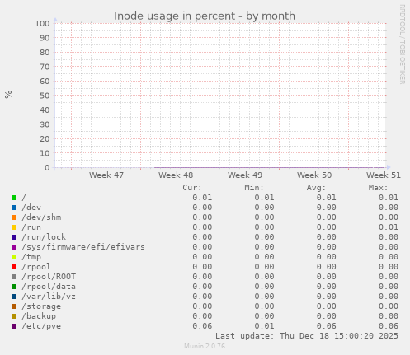Screen dimensions: 410x355
Task: Click the Min: column header
Action: pyautogui.click(x=254, y=188)
